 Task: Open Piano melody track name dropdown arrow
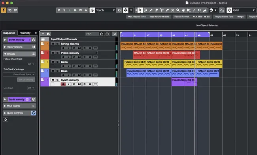tap(96, 53)
